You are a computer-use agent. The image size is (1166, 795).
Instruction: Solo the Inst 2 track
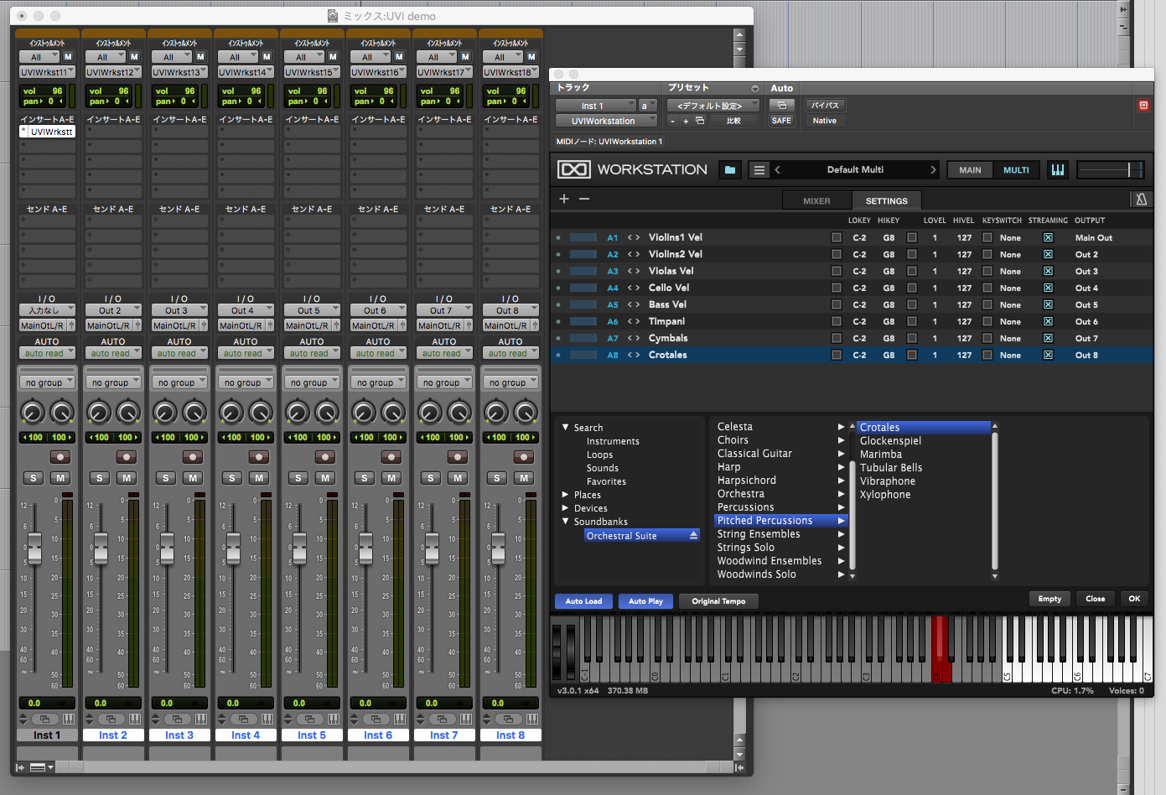click(x=100, y=478)
